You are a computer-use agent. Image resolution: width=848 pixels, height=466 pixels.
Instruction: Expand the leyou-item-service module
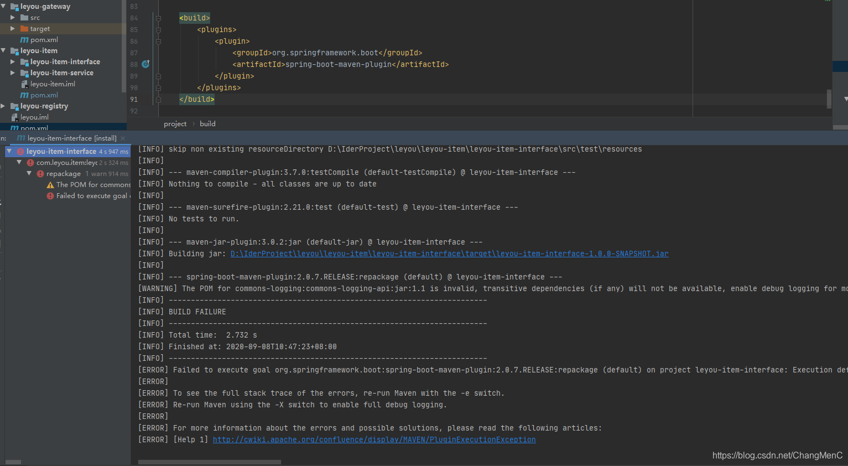click(x=13, y=73)
